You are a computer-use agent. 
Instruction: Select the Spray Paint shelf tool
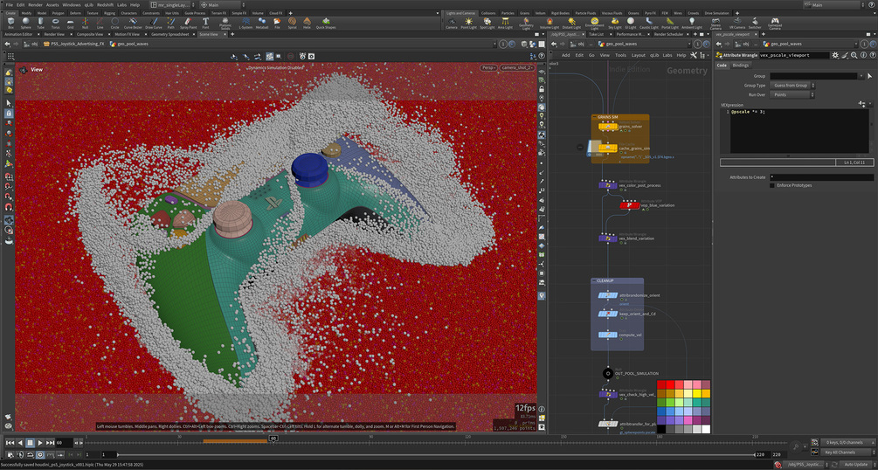click(188, 23)
